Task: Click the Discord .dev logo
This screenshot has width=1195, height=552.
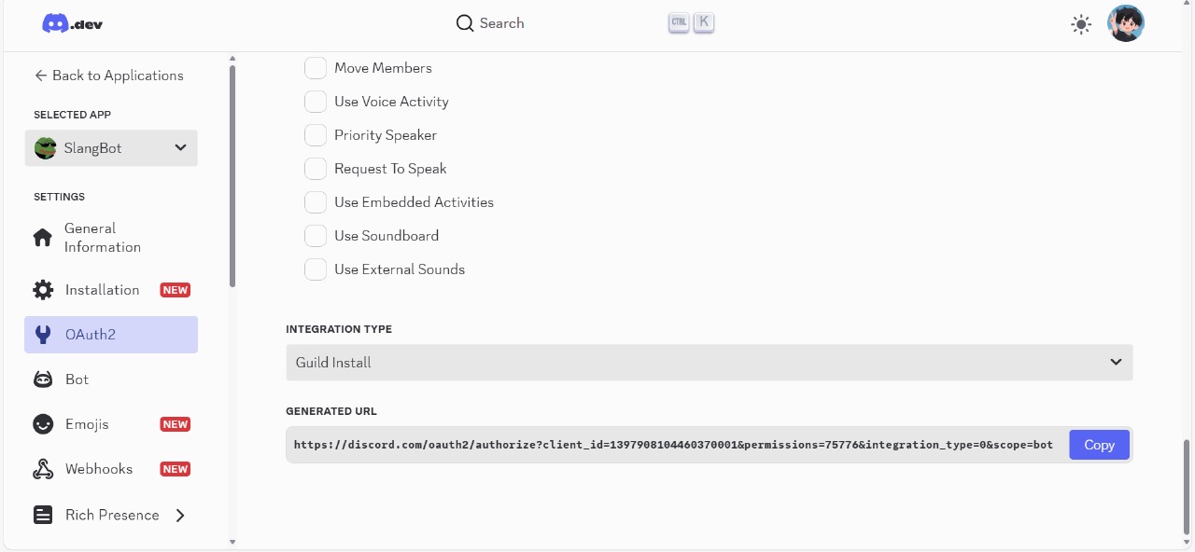Action: click(72, 24)
